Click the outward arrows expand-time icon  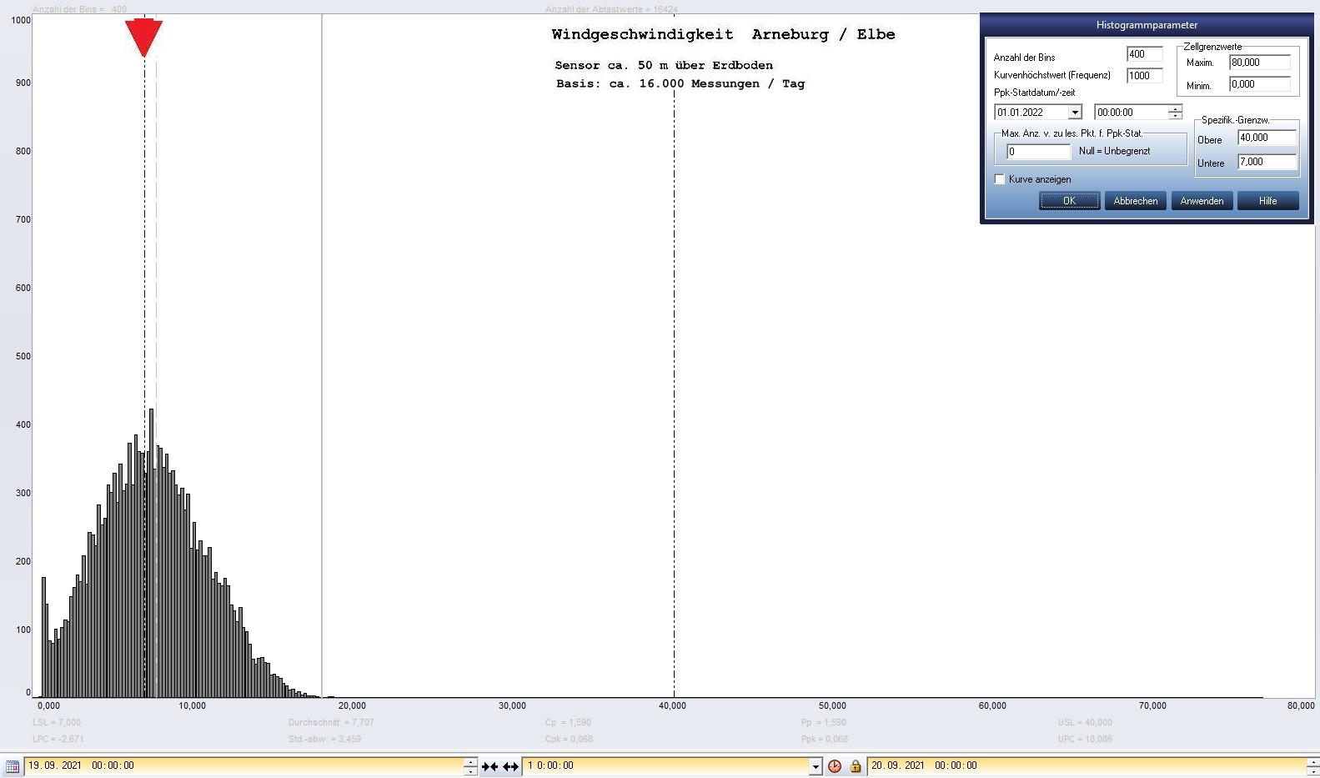(x=510, y=766)
